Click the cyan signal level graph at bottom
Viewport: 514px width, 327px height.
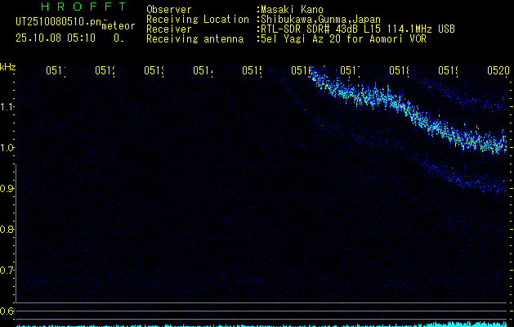point(261,325)
